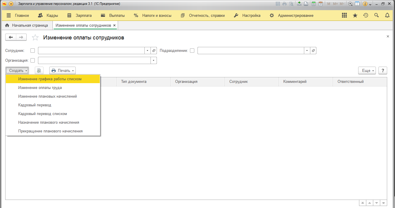Click the zoom magnifier icon in title bar
This screenshot has width=395, height=208.
coord(350,4)
